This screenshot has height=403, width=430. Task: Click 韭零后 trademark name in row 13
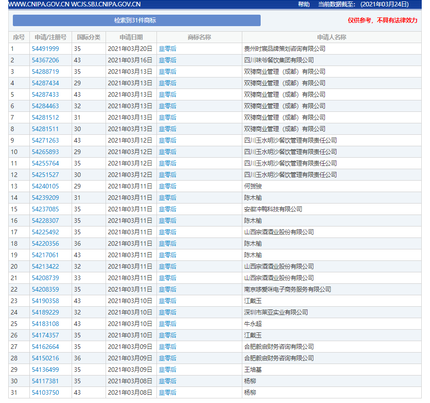(168, 186)
